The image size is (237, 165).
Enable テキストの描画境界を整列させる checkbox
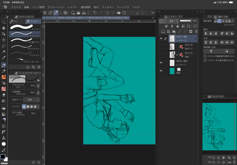[205, 56]
